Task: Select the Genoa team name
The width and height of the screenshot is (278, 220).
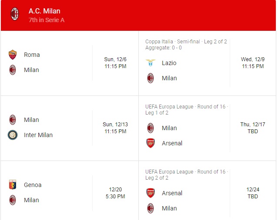Action: [33, 185]
